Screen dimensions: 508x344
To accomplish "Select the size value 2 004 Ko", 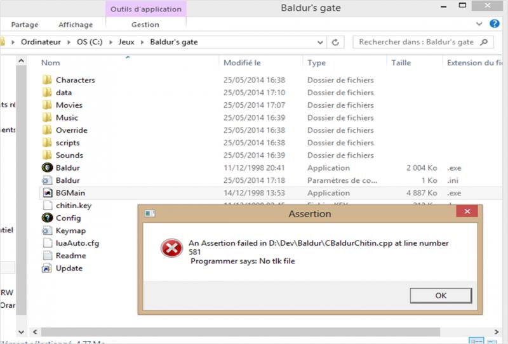I will pyautogui.click(x=422, y=168).
